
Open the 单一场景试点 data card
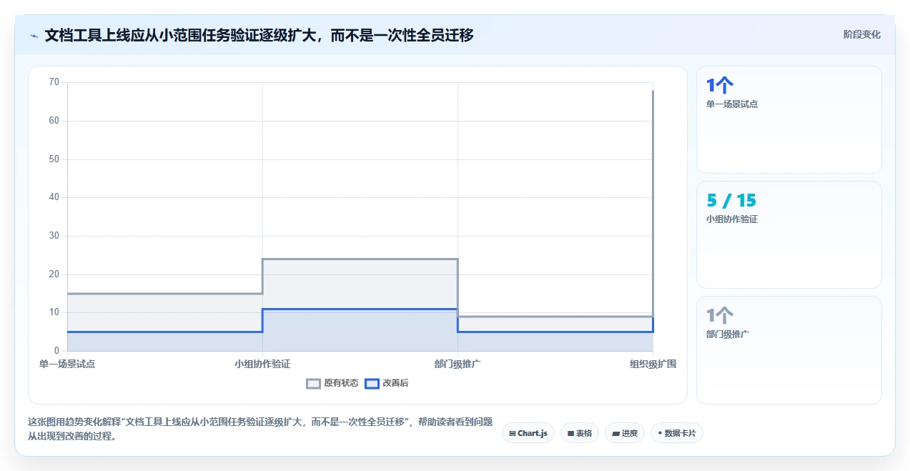(x=789, y=119)
